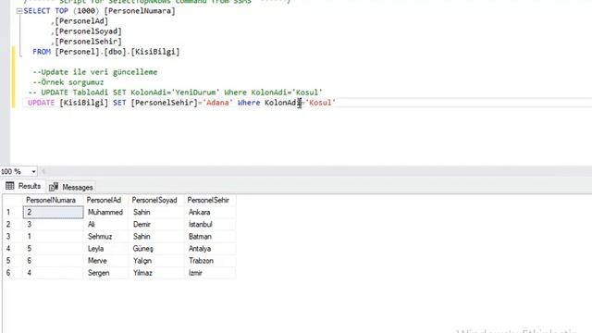The image size is (592, 333).
Task: Click the Results tab grid icon
Action: (x=10, y=186)
